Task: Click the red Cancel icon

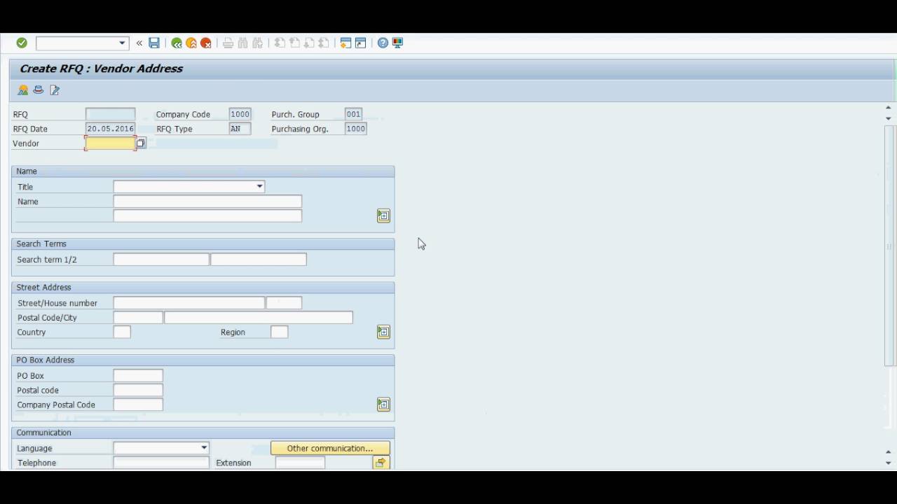Action: (x=206, y=43)
